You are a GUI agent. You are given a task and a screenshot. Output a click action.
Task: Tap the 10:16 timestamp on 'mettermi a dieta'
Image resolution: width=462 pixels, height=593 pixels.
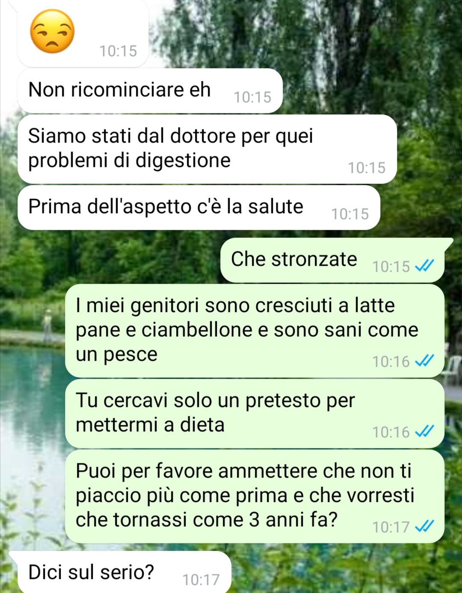click(x=391, y=432)
